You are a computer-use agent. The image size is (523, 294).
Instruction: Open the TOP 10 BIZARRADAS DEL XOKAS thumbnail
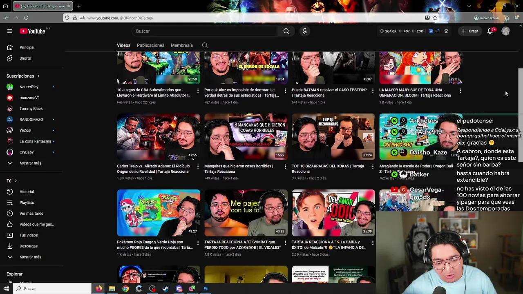pos(333,136)
